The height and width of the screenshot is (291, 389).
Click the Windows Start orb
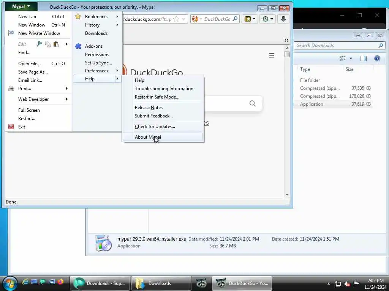(10, 283)
